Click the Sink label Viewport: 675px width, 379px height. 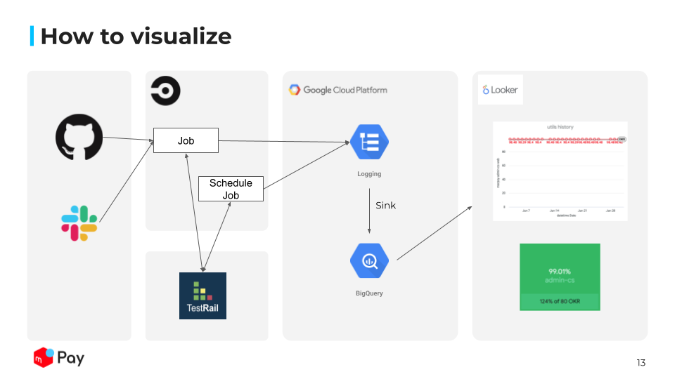click(x=386, y=206)
